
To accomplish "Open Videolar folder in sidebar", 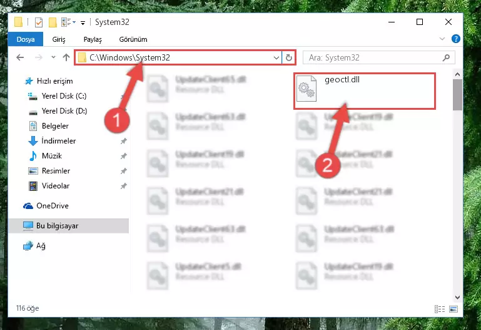I will point(56,186).
